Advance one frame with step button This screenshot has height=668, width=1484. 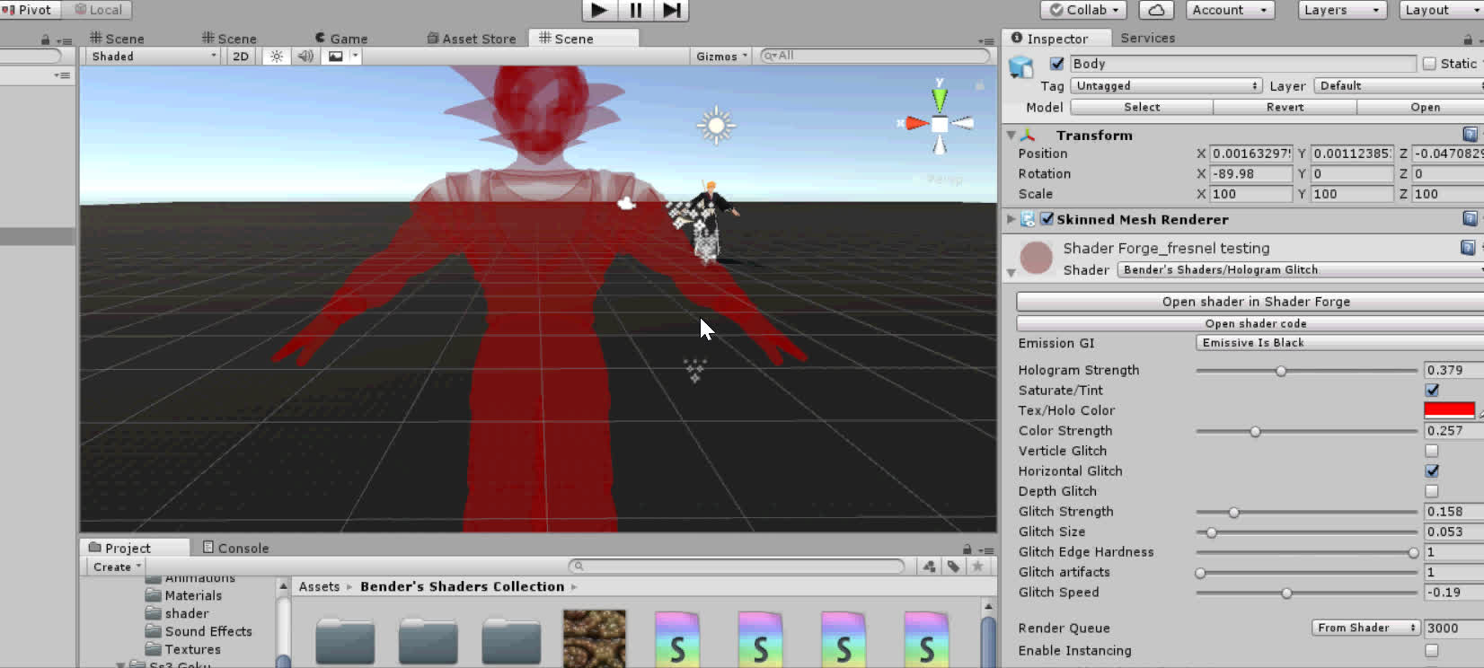[x=672, y=10]
